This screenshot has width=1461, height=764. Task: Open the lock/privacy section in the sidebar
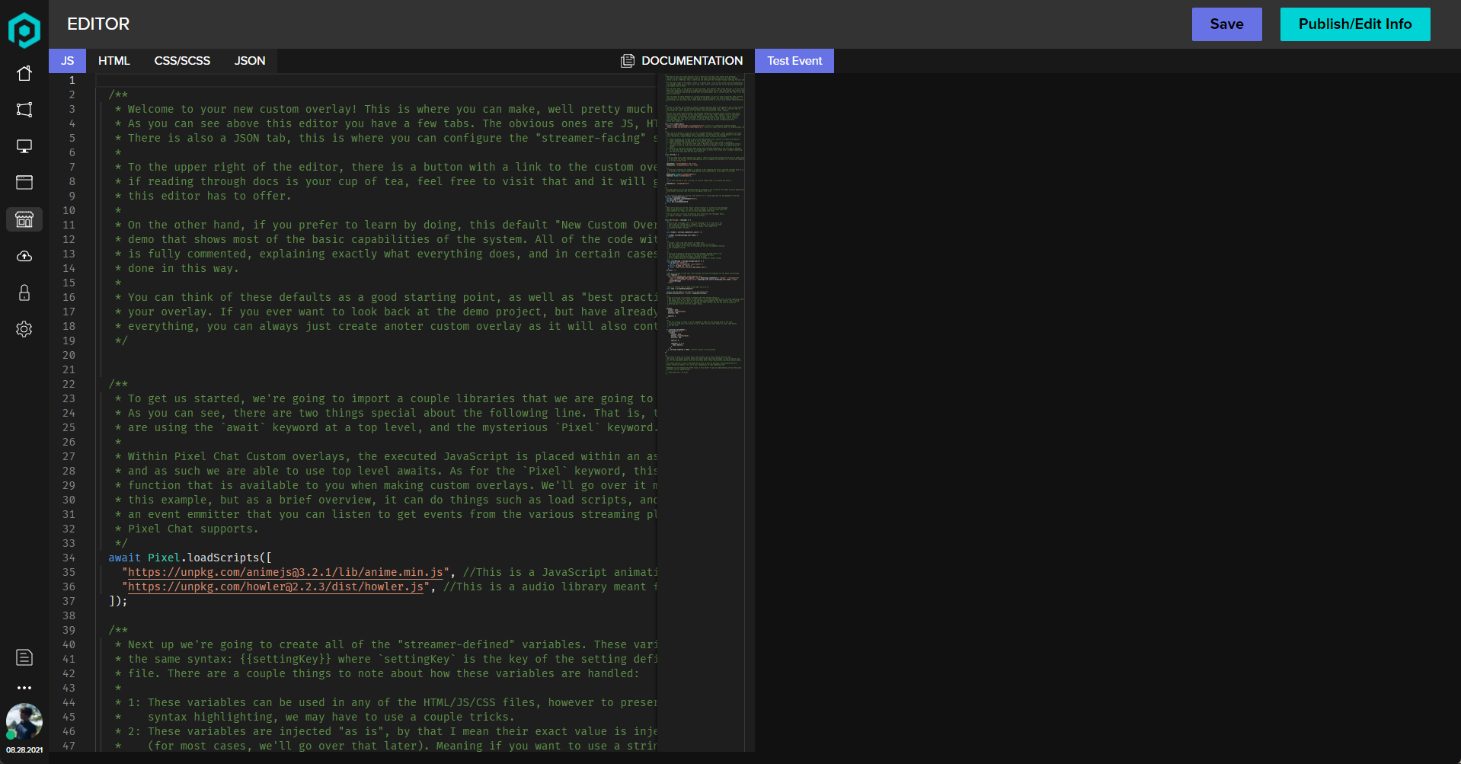tap(24, 292)
